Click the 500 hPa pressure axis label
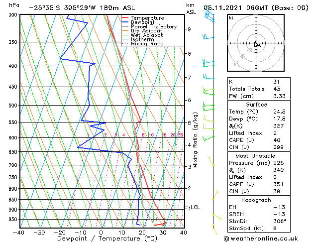 [x=13, y=105]
